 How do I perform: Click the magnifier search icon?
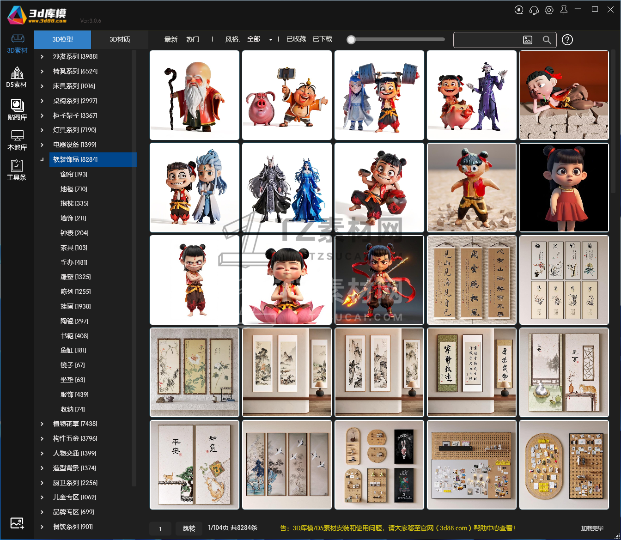[x=547, y=40]
